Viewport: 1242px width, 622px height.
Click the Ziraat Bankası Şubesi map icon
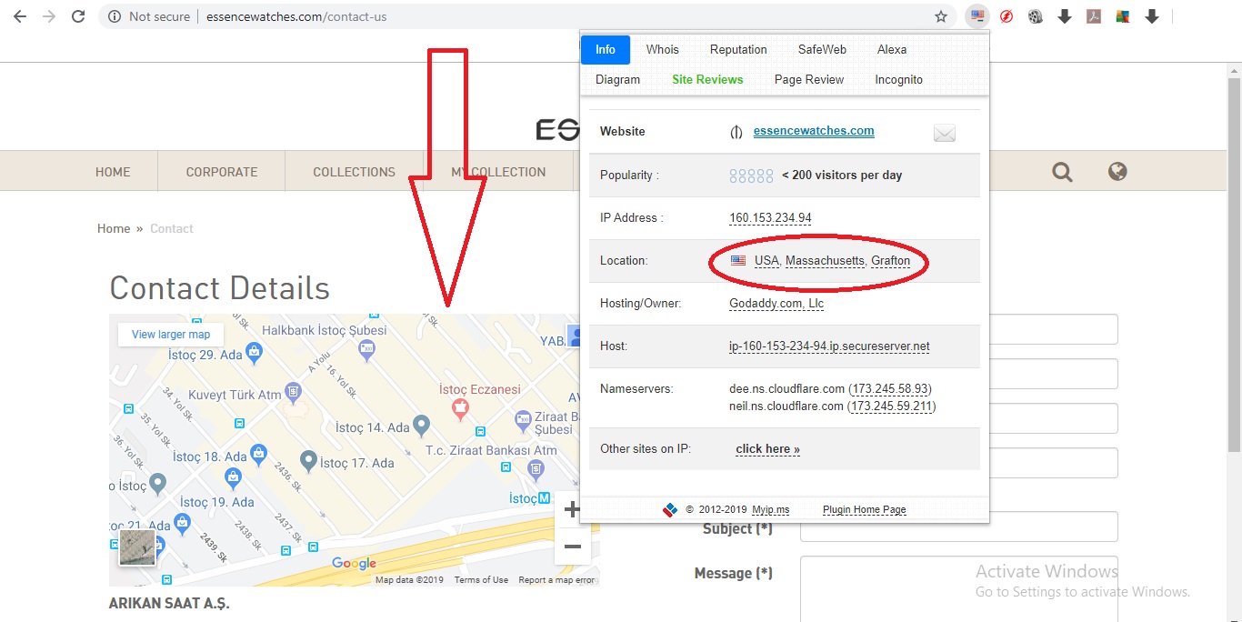(523, 420)
